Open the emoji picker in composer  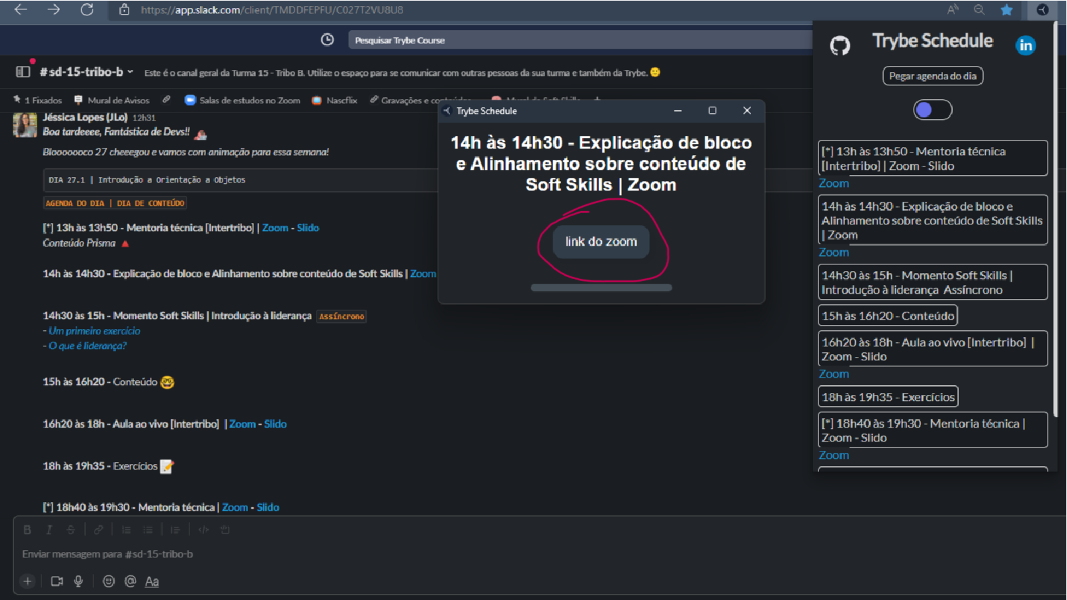[109, 581]
